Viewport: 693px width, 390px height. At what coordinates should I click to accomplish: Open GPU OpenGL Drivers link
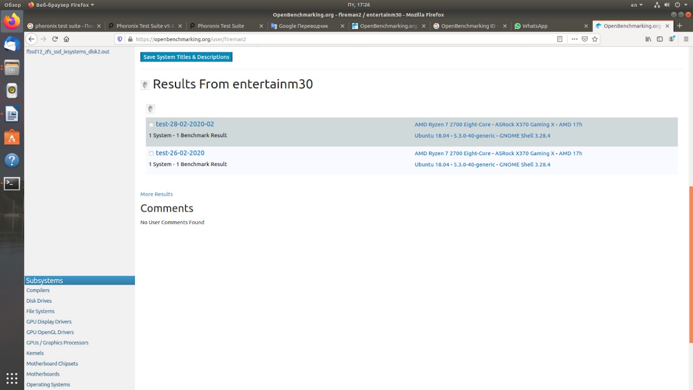click(x=50, y=332)
